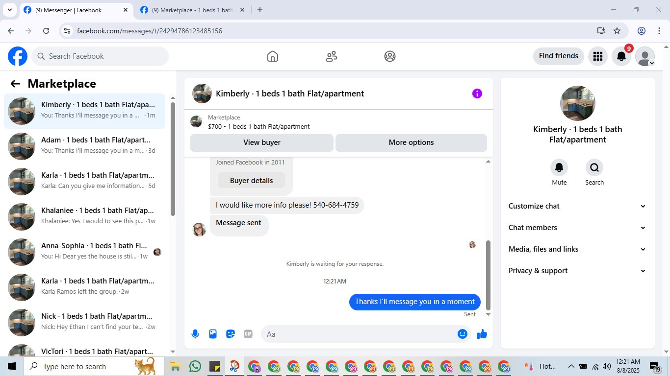670x376 pixels.
Task: Open Chrome three-dot menu
Action: pyautogui.click(x=659, y=31)
